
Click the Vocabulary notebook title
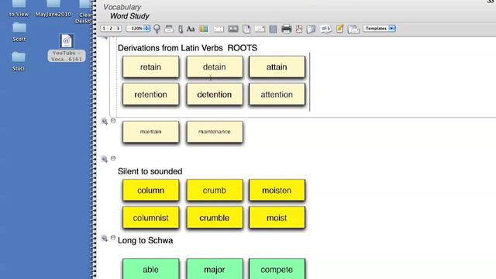[x=122, y=7]
